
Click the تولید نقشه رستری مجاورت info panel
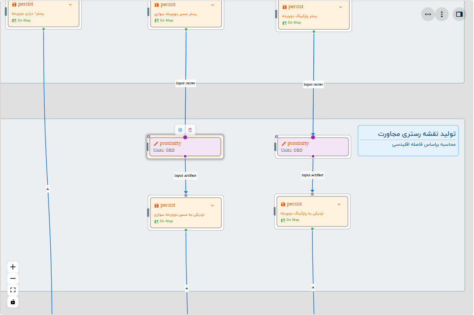tap(407, 141)
